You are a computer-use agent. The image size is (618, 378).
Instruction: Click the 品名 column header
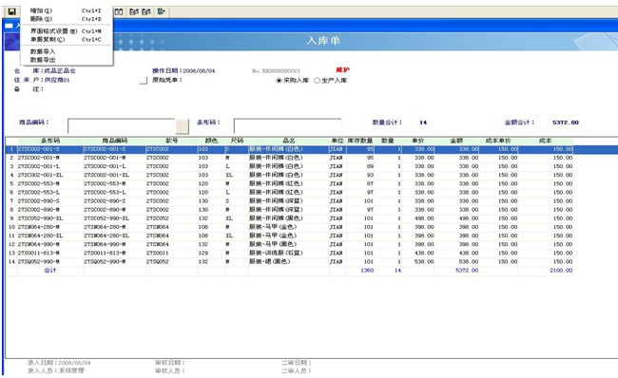[x=289, y=141]
